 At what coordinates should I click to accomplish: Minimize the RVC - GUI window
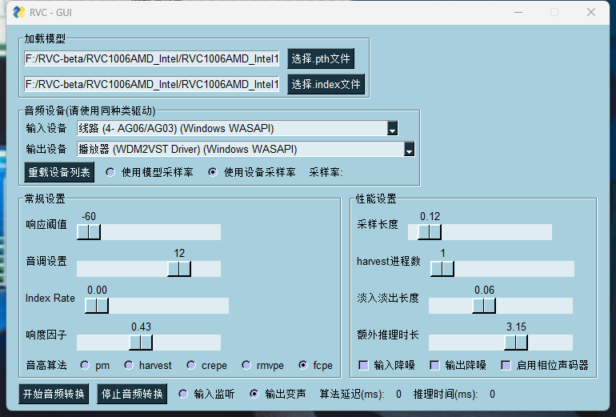pyautogui.click(x=518, y=13)
